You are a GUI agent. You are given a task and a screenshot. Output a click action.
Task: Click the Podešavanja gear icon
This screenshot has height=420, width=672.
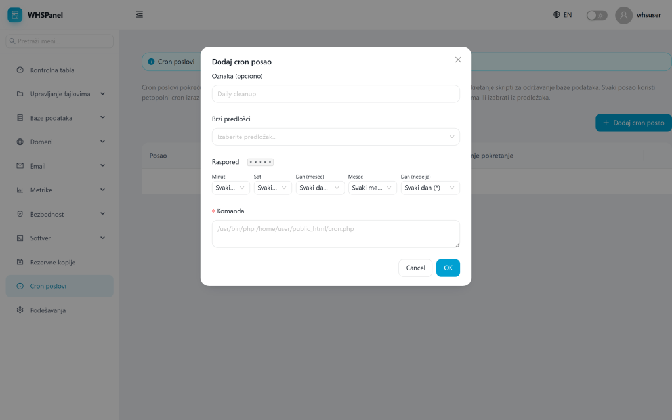[x=20, y=310]
